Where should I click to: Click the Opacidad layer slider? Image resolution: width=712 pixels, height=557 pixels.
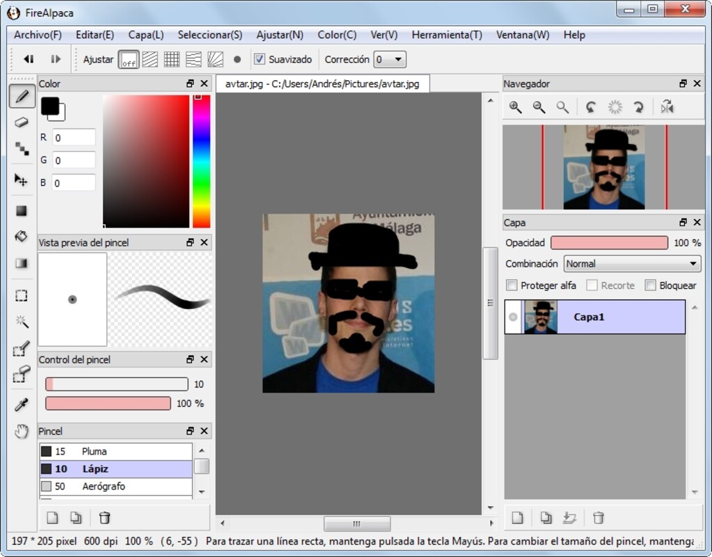coord(608,243)
